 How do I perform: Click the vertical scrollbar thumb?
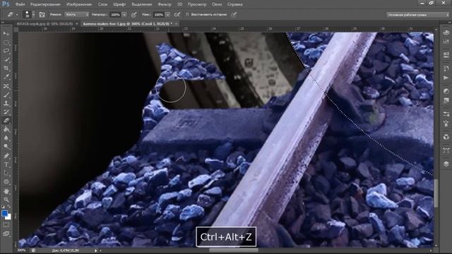click(x=436, y=193)
